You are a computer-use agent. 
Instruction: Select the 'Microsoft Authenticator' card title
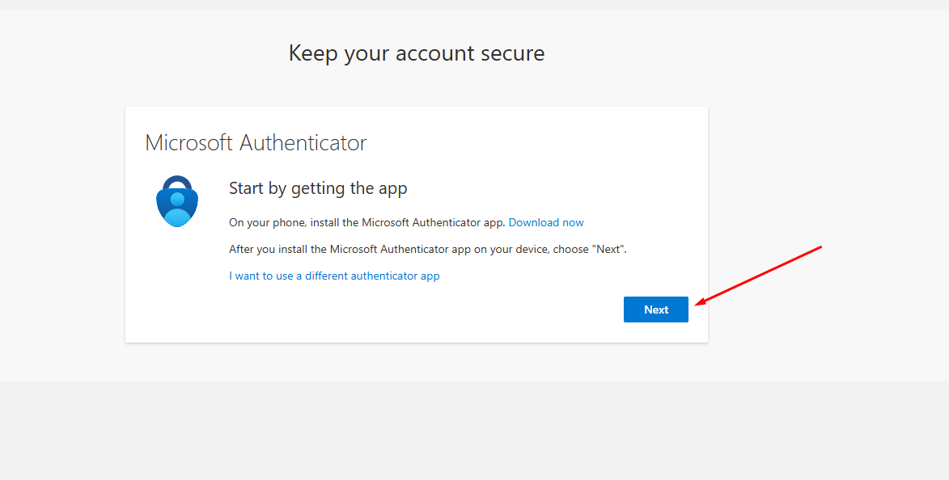pyautogui.click(x=256, y=143)
